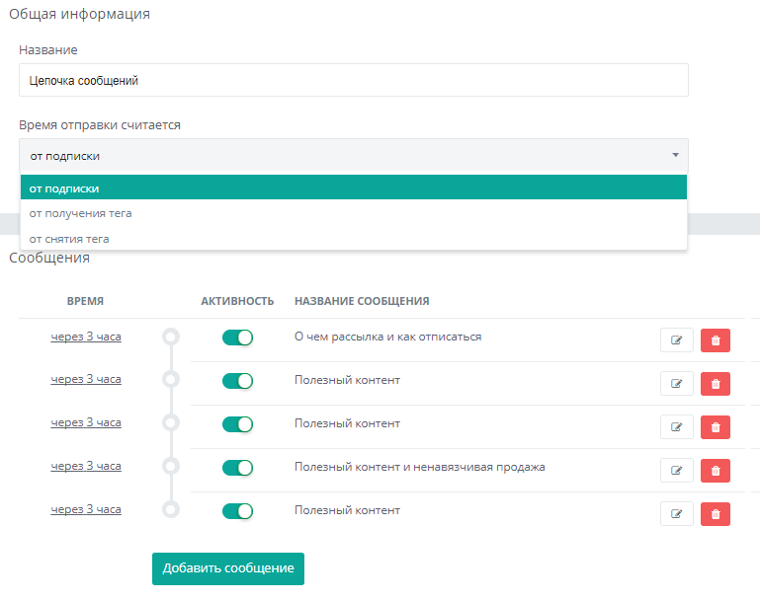Open the edit icon of the last message row
Viewport: 760px width, 601px height.
(677, 514)
